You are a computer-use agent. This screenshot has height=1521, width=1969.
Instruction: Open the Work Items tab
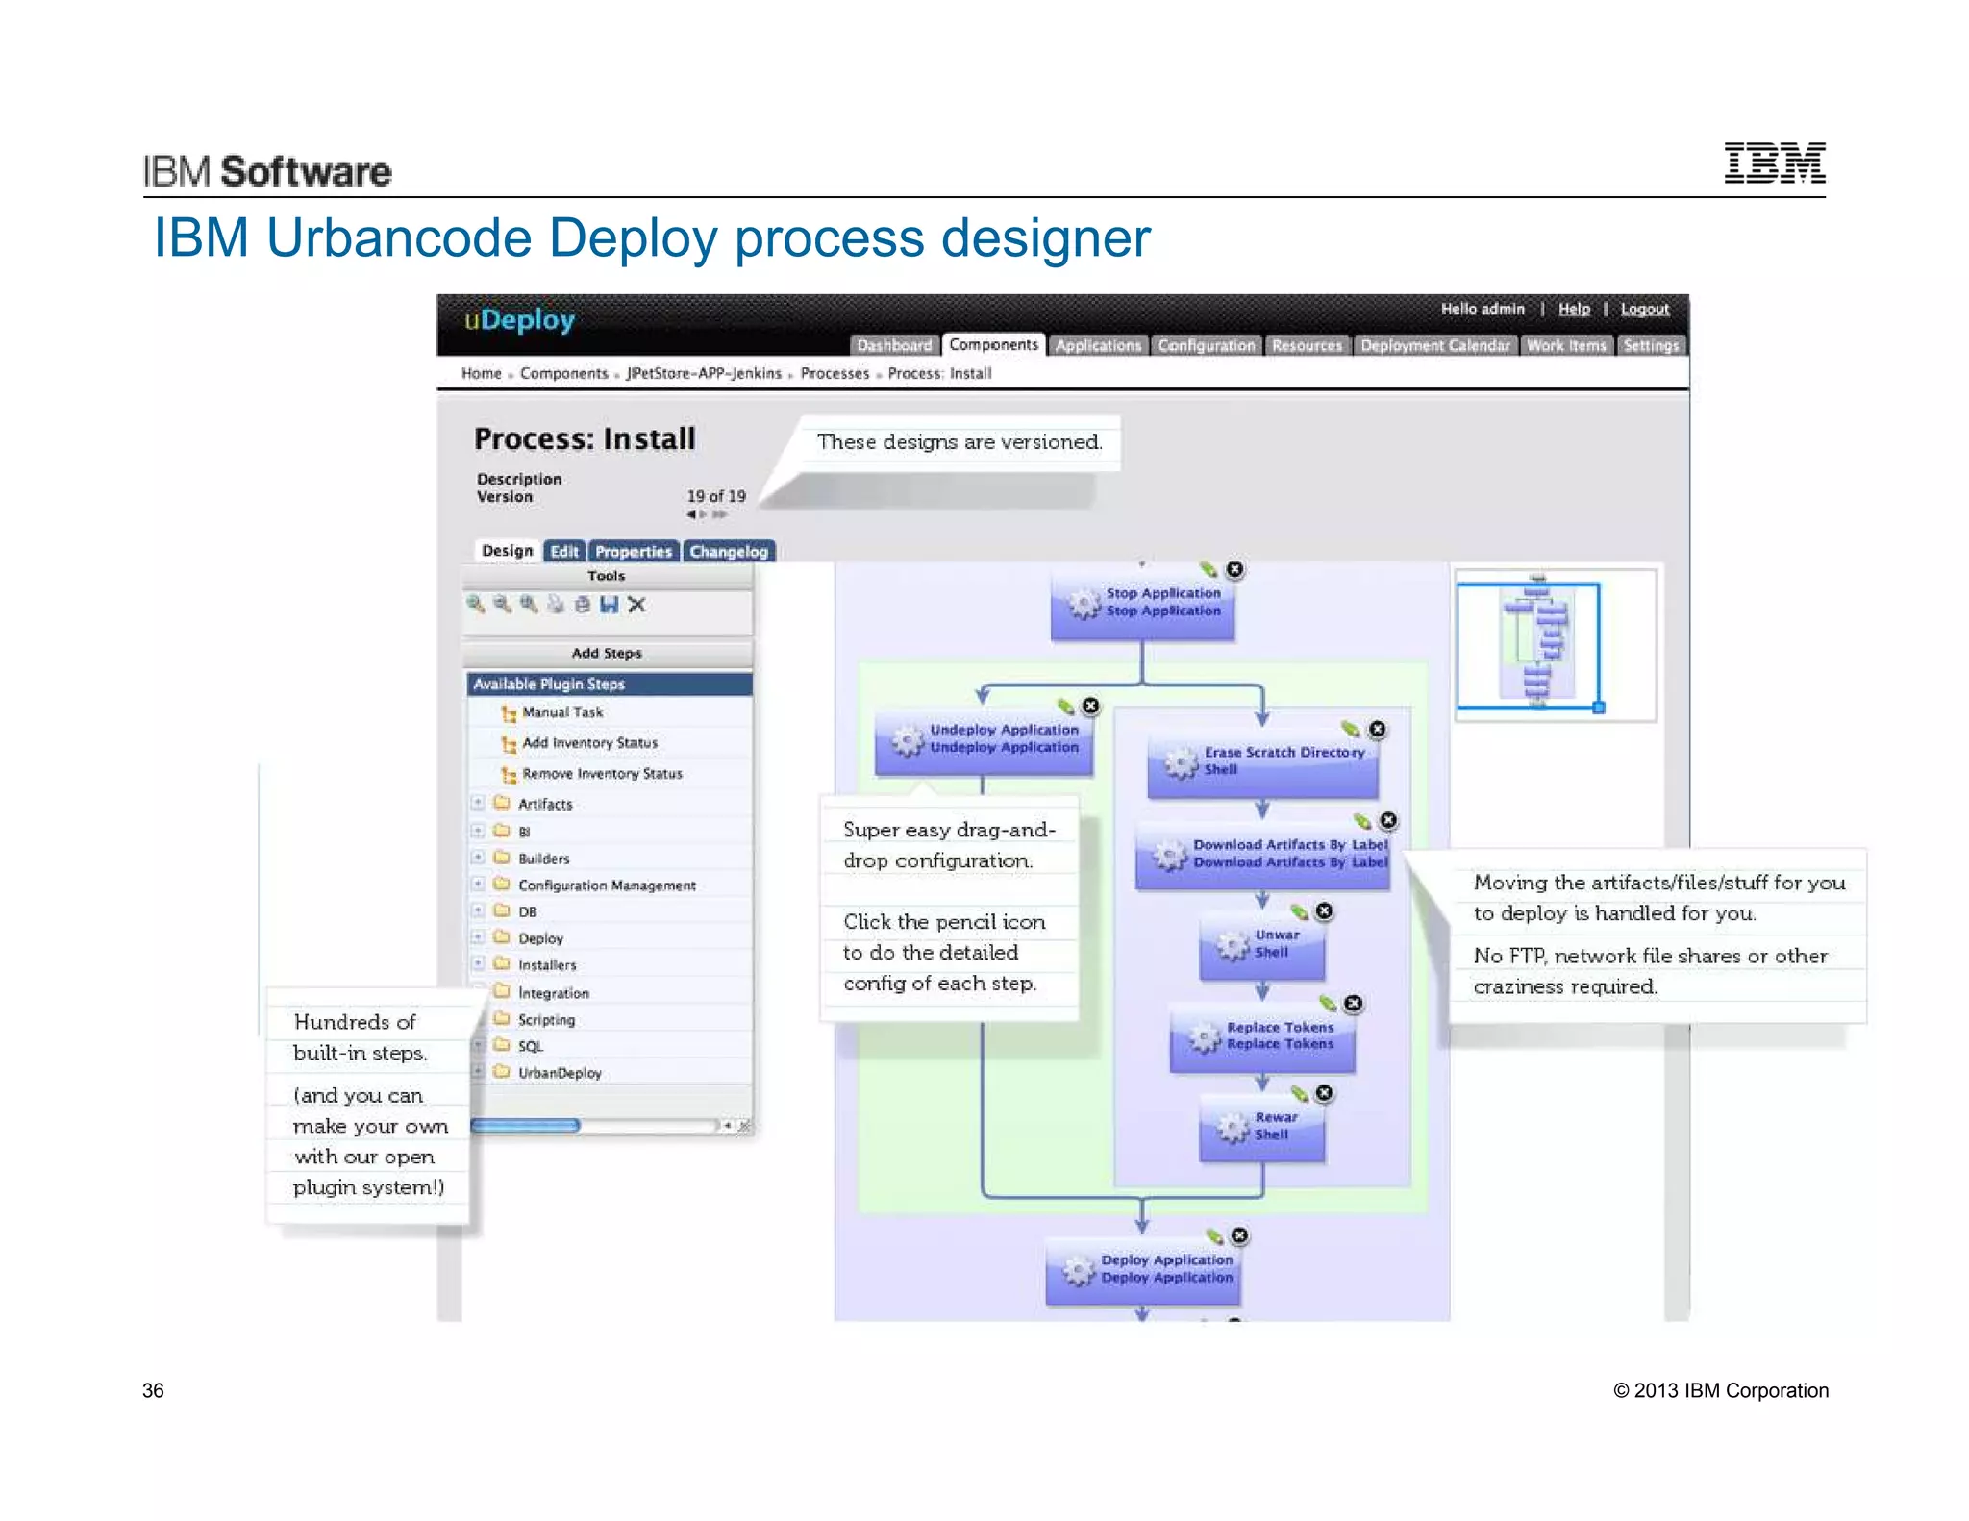pyautogui.click(x=1566, y=345)
